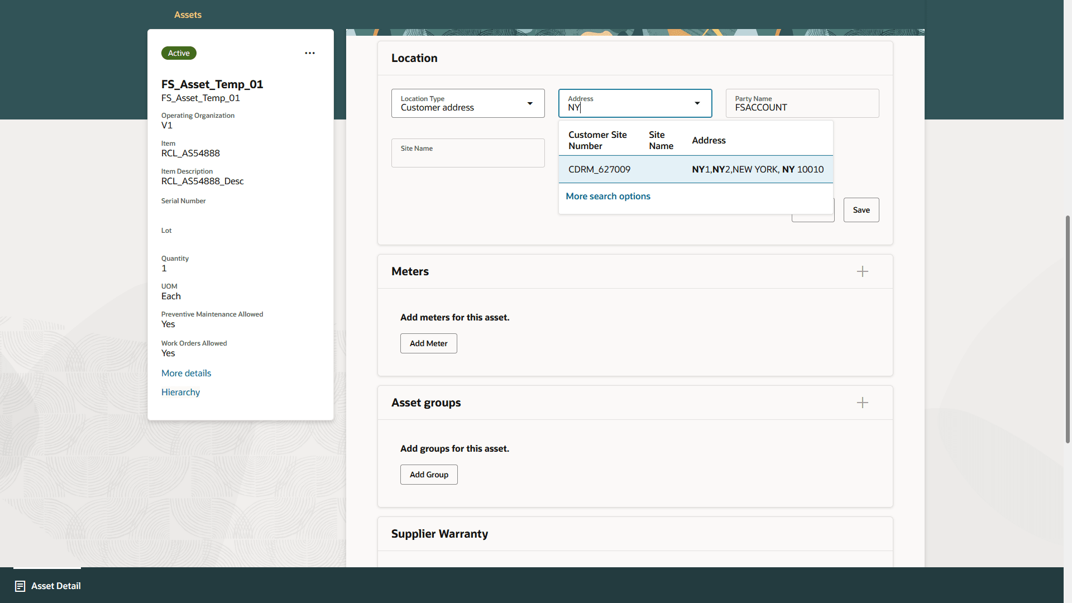Click the Party Name field FSACCOUNT
The width and height of the screenshot is (1072, 603).
coord(802,103)
